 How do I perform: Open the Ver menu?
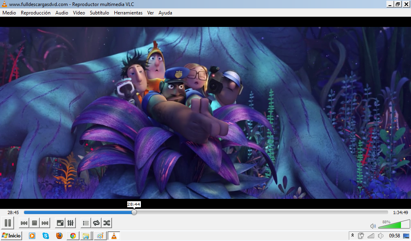pos(151,13)
